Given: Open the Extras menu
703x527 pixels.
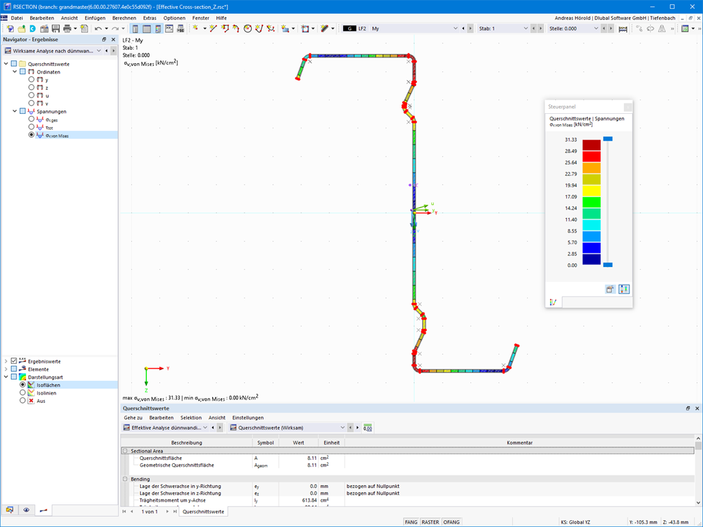Looking at the screenshot, I should pyautogui.click(x=150, y=18).
